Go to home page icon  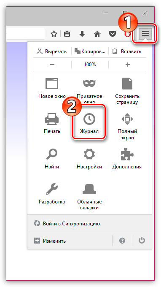tap(97, 34)
